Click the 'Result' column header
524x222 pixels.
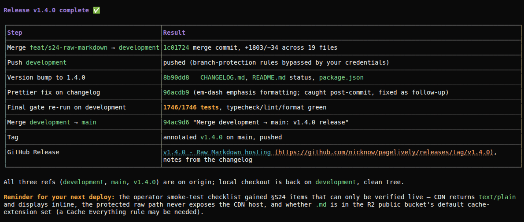pyautogui.click(x=174, y=33)
